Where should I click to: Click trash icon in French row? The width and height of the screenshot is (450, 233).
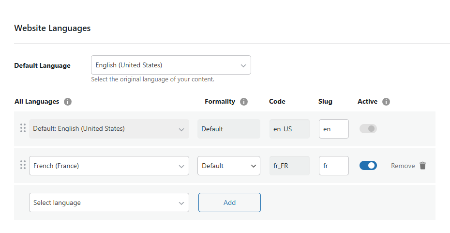click(x=422, y=166)
